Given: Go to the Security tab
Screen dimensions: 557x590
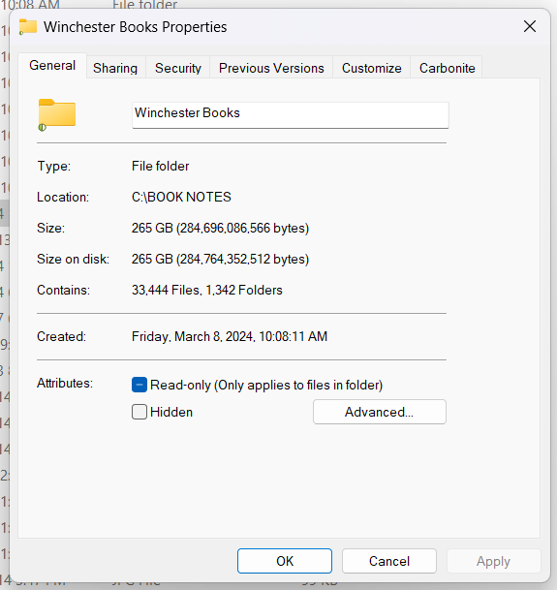Looking at the screenshot, I should [x=178, y=68].
